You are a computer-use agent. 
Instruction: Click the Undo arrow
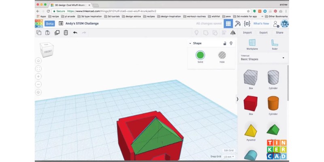tap(75, 32)
